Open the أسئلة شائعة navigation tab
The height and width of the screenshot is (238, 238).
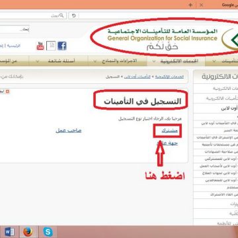pyautogui.click(x=58, y=61)
